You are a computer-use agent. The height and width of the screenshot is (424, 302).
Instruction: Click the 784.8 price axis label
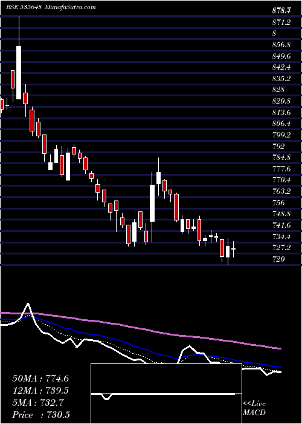coord(281,157)
